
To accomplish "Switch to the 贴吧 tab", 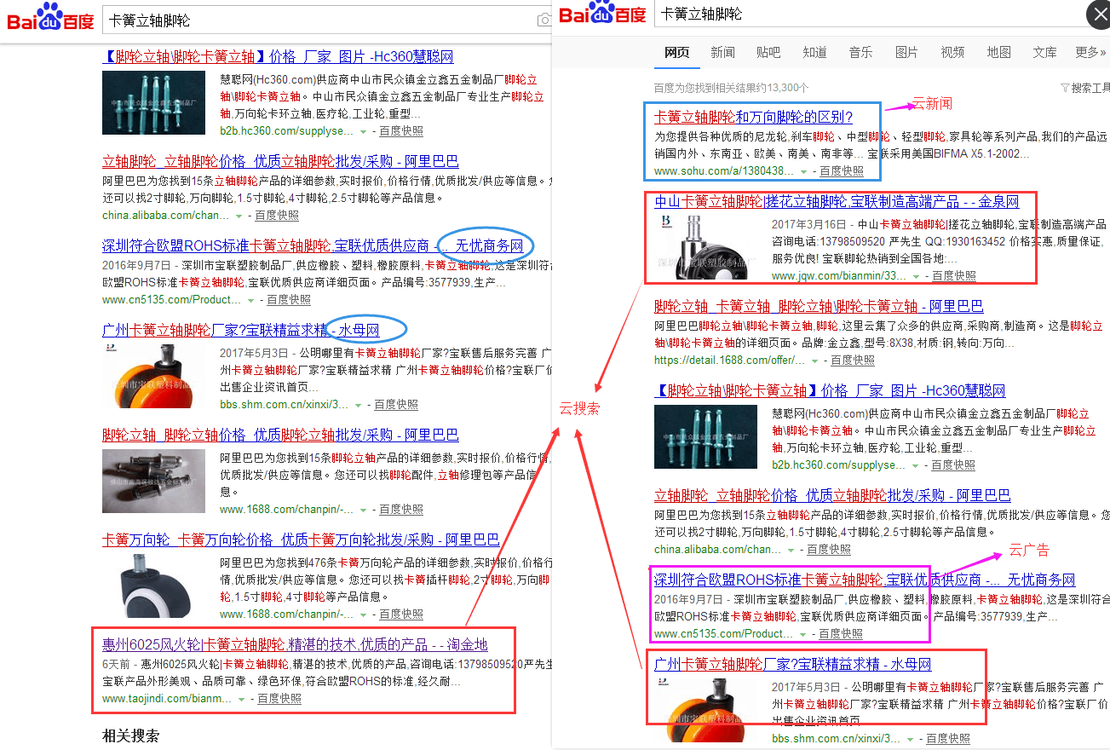I will coord(768,52).
